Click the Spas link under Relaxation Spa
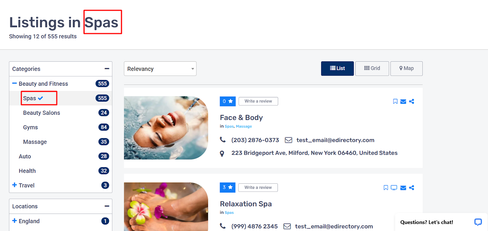This screenshot has width=488, height=231. [x=229, y=213]
